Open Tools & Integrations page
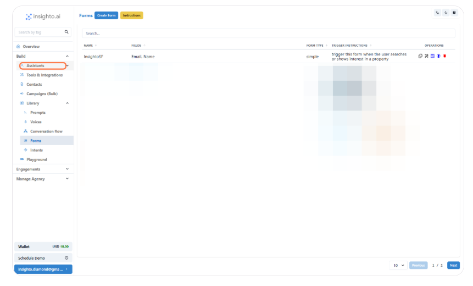 point(44,75)
